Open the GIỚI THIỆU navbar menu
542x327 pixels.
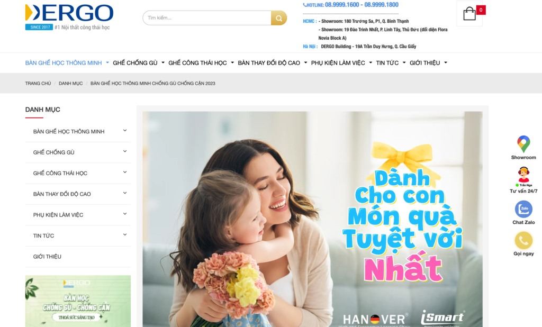[428, 63]
